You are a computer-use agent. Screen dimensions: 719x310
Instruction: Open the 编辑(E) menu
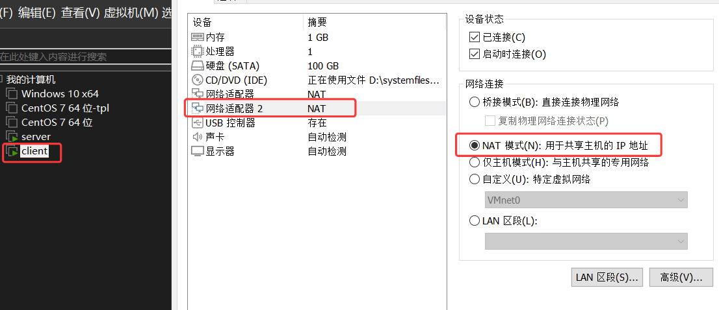36,13
